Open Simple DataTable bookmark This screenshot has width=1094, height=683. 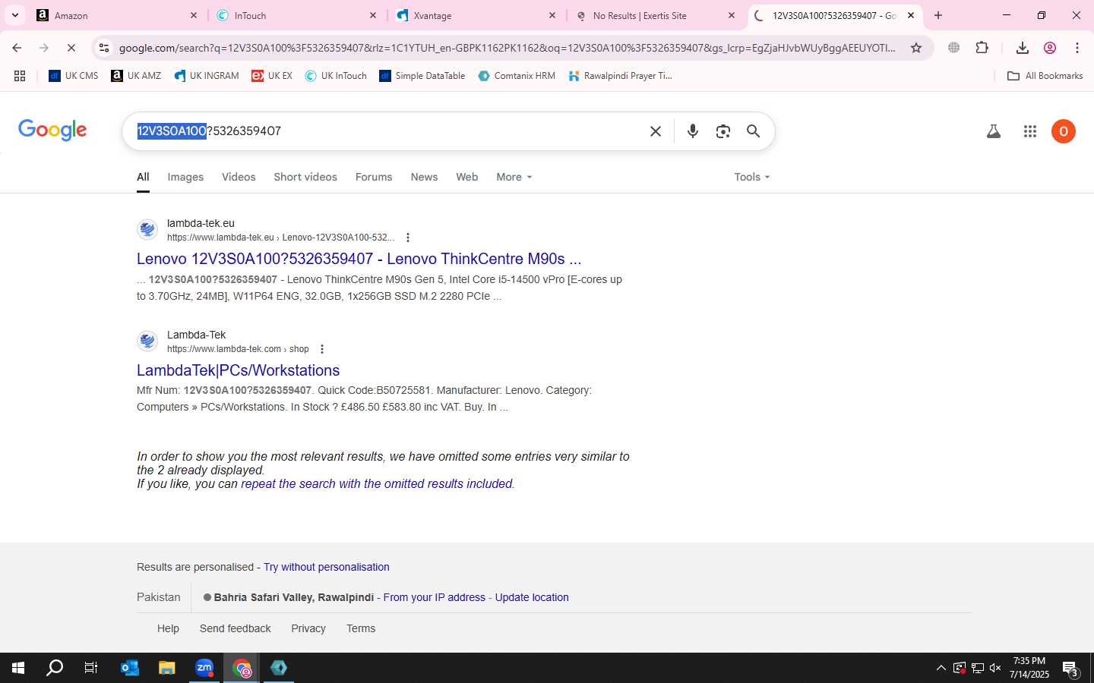[x=422, y=76]
